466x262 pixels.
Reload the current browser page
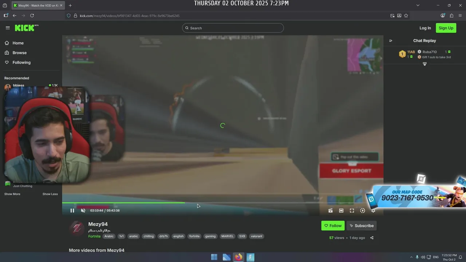(32, 16)
